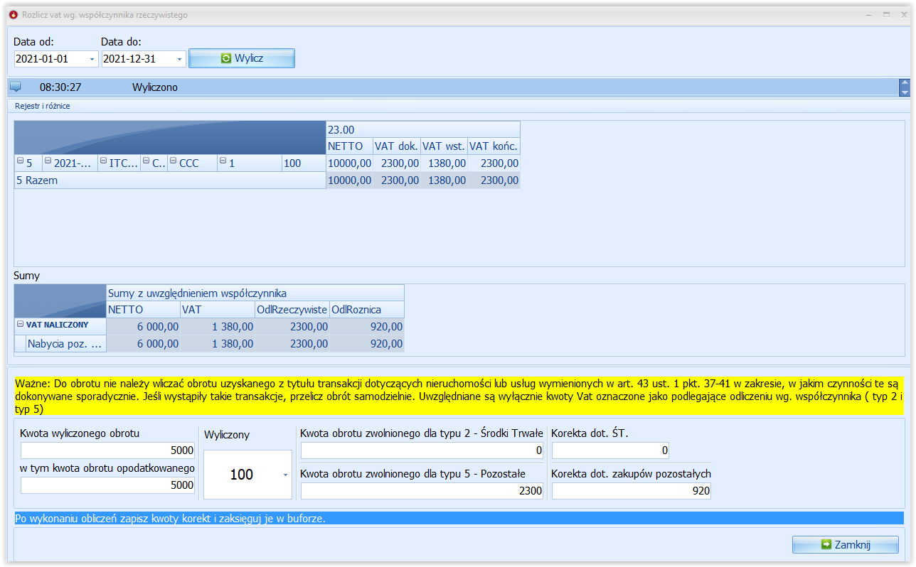Image resolution: width=916 pixels, height=567 pixels.
Task: Click the VAT dok. column header
Action: tap(396, 146)
